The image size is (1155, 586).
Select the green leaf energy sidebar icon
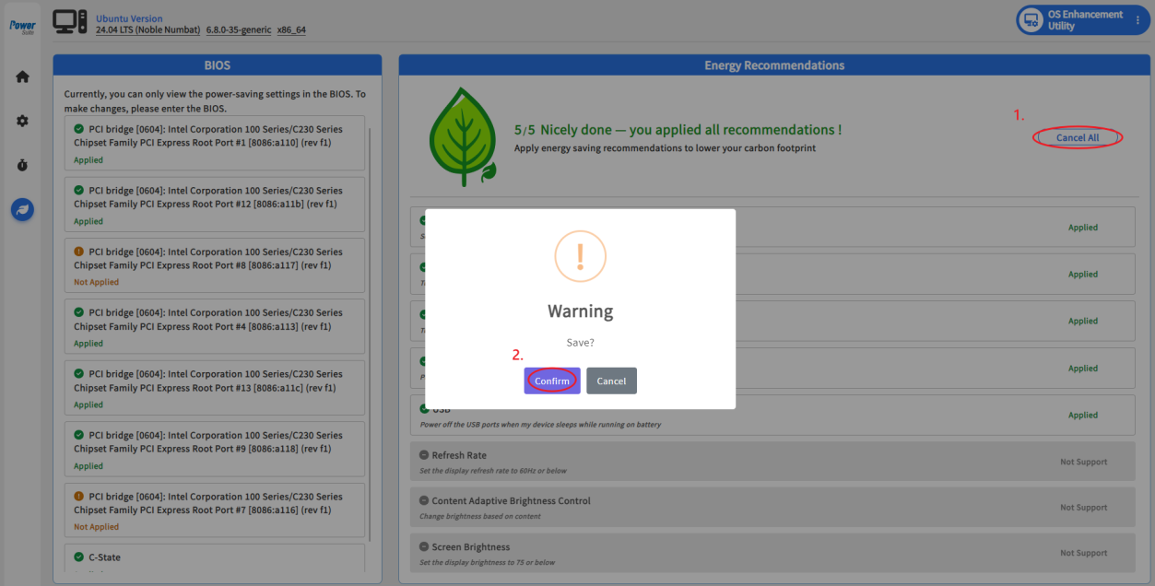coord(22,210)
